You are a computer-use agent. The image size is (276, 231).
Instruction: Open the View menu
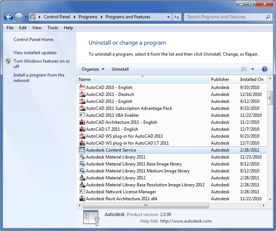point(37,28)
